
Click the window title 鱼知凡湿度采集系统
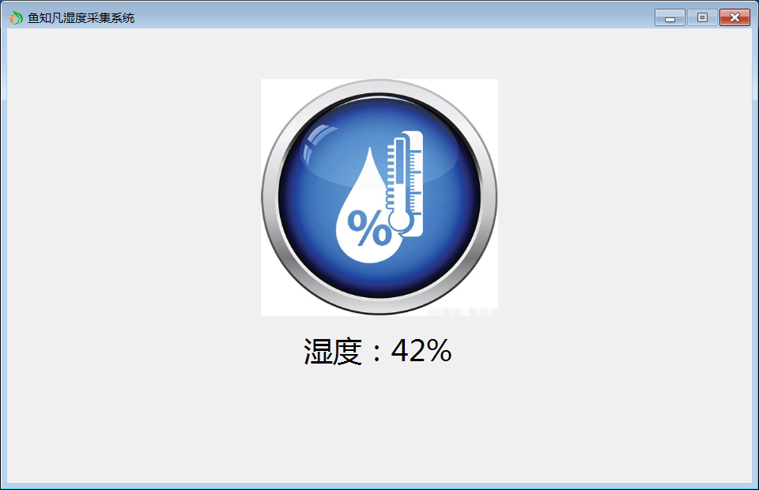[81, 18]
